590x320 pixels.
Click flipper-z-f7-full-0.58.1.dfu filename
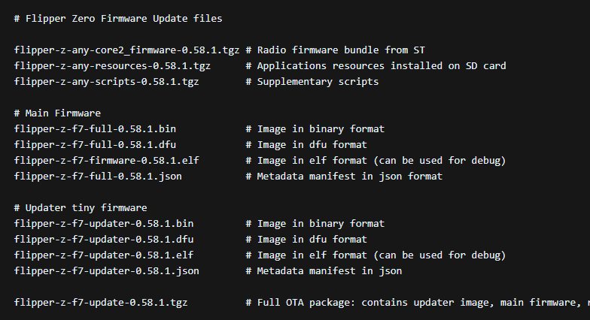click(x=95, y=144)
